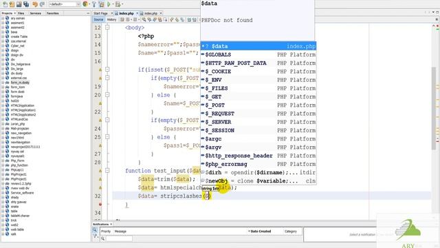The image size is (440, 248).
Task: Expand the 'ary osman' project node
Action: click(3, 19)
